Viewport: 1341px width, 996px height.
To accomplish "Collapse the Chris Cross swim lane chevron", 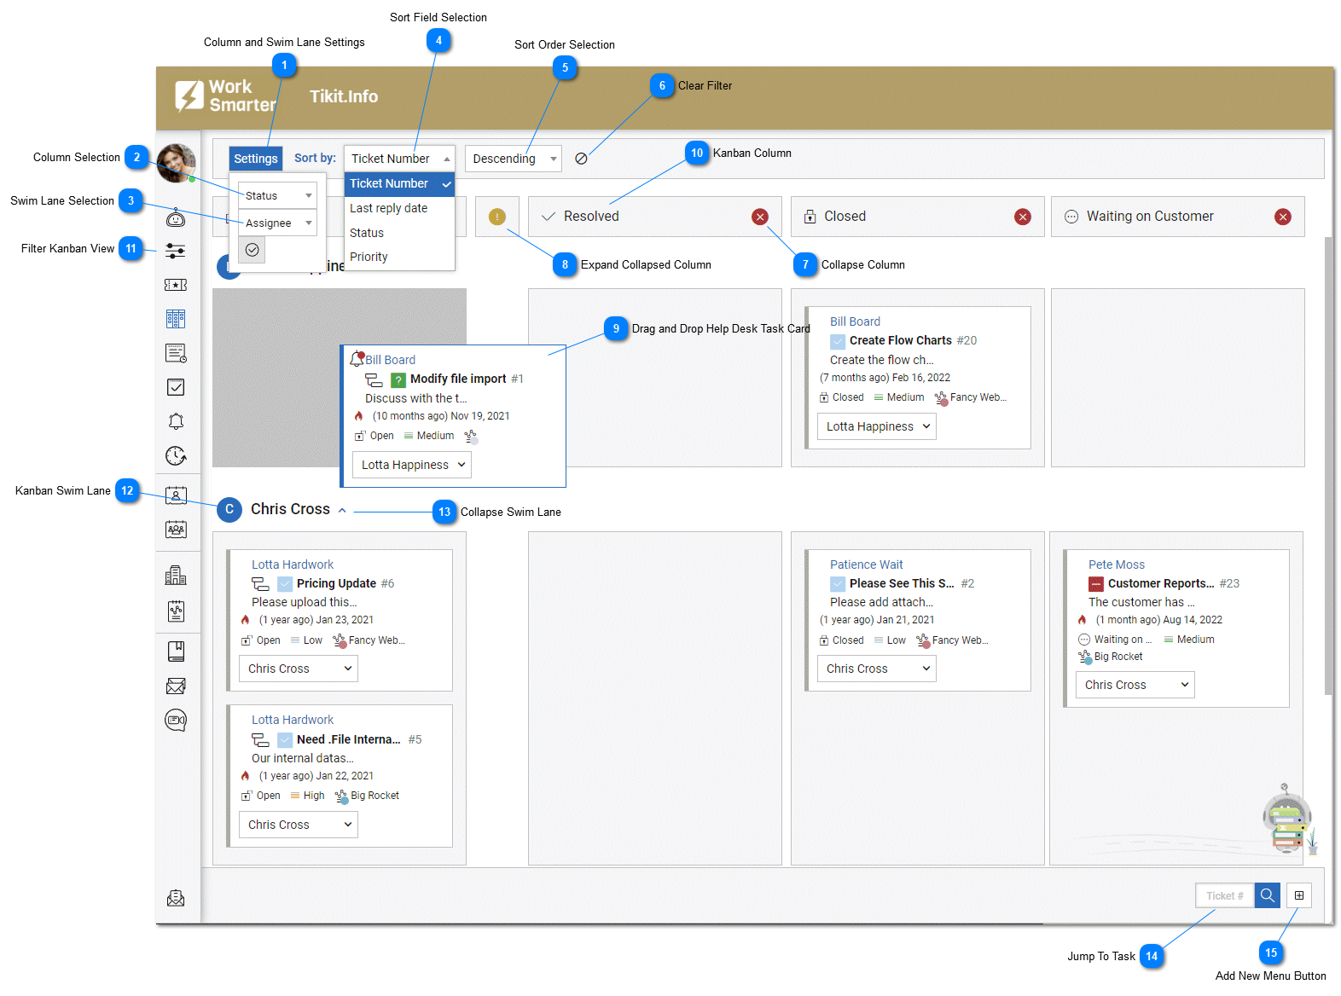I will click(x=342, y=510).
